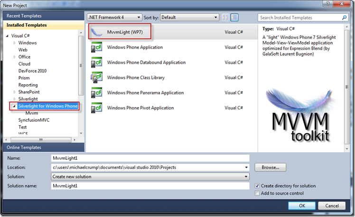Click the Windows Phone Class Library icon
This screenshot has height=217, width=355.
(96, 78)
